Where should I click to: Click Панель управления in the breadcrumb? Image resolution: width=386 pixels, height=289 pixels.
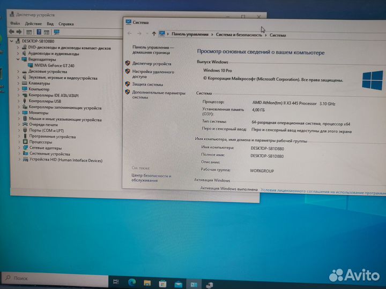tap(190, 34)
